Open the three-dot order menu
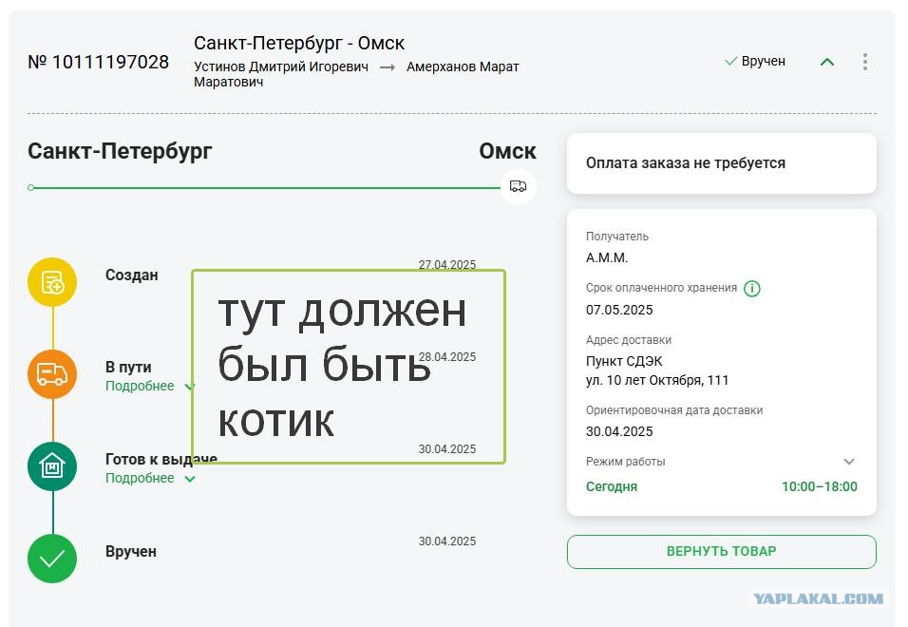 (864, 62)
